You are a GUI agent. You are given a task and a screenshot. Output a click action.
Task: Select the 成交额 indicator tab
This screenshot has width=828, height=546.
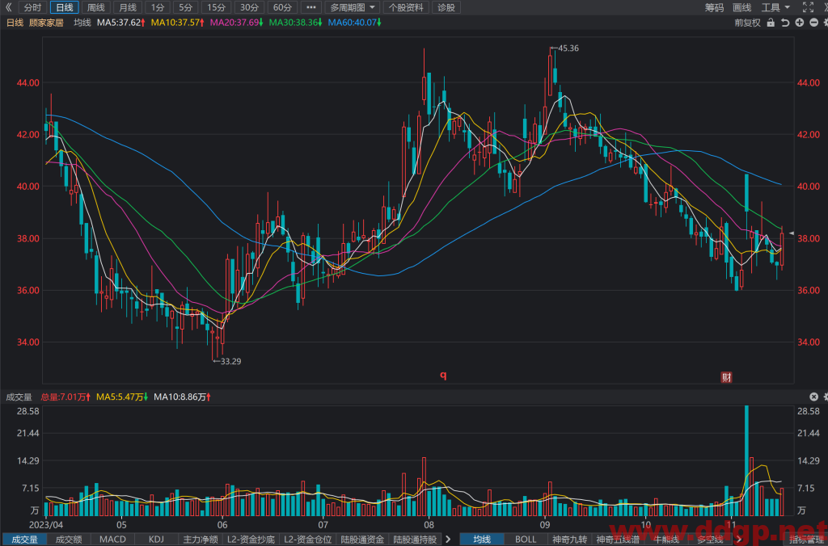[x=69, y=540]
